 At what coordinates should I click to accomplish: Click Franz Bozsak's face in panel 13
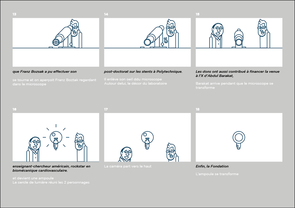tap(75, 28)
